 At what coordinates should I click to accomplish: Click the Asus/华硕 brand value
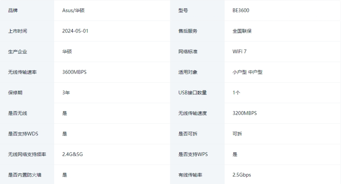(x=71, y=10)
